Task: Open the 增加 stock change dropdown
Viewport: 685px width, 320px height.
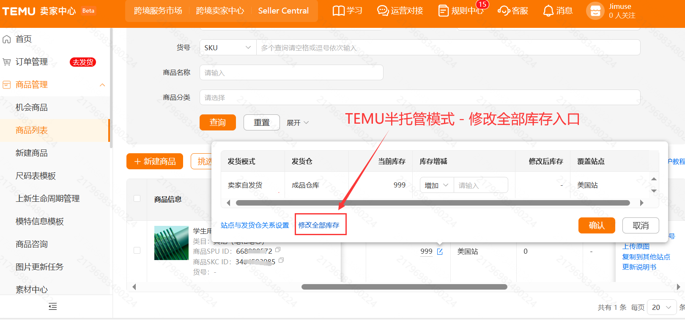Action: click(x=437, y=185)
